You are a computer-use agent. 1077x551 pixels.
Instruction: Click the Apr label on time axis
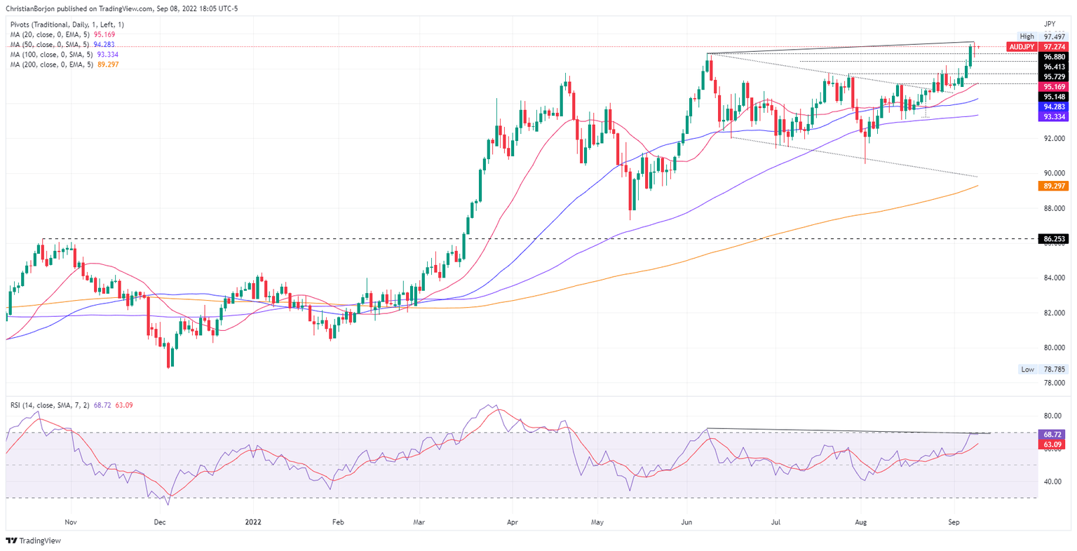tap(512, 522)
